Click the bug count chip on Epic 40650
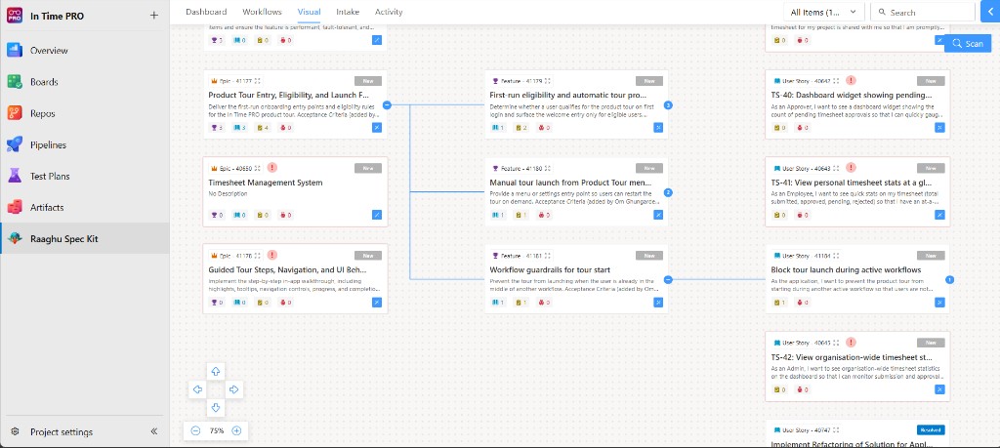1000x448 pixels. [x=285, y=215]
